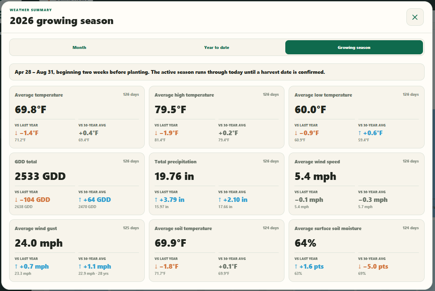Click the +3.79 in vs last year value
The image size is (435, 291).
170,200
